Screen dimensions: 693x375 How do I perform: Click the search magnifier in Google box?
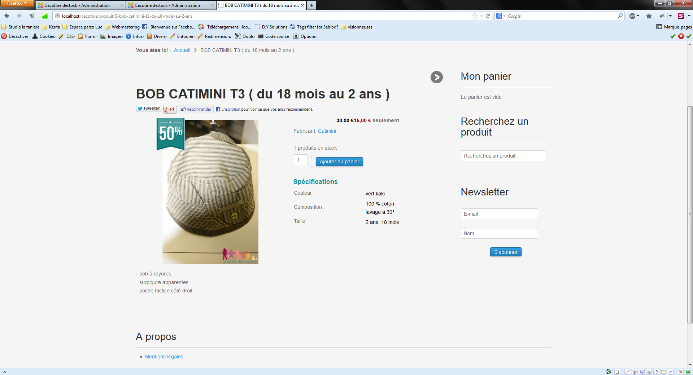pyautogui.click(x=620, y=16)
